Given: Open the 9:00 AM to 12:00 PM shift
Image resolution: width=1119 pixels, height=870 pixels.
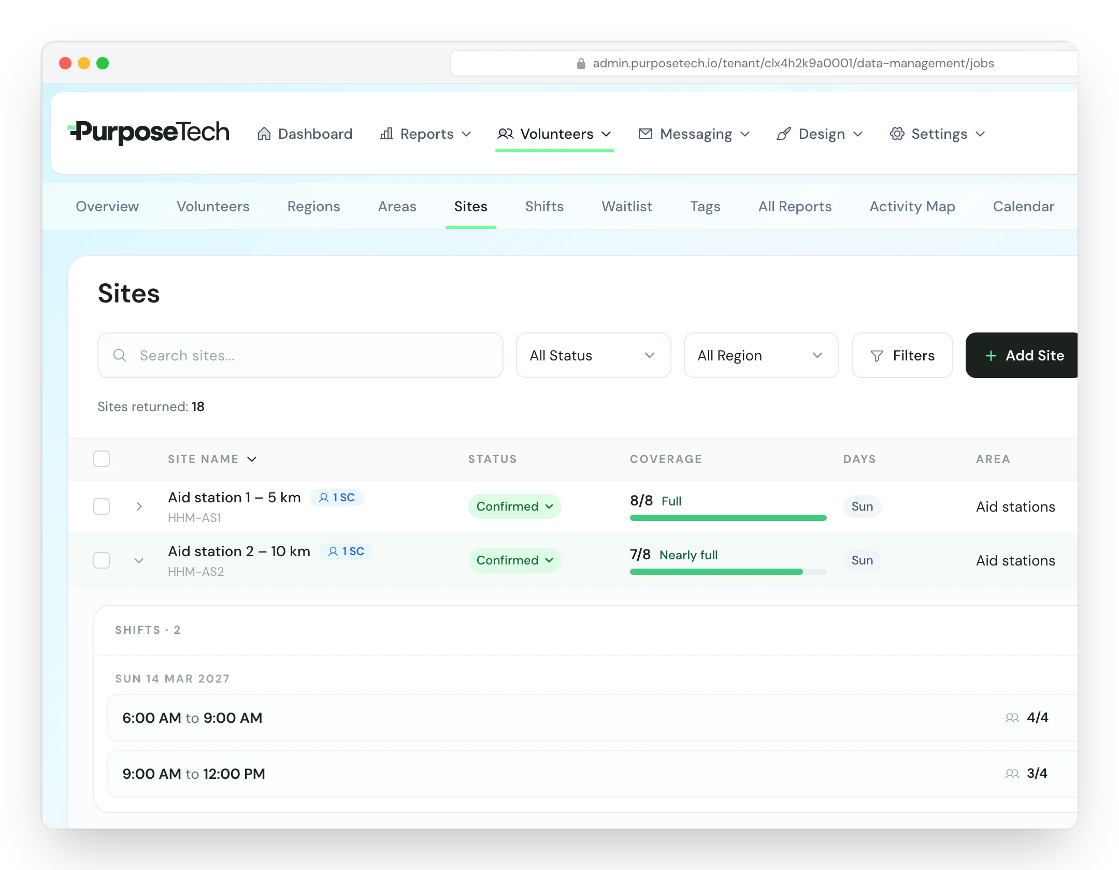Looking at the screenshot, I should (x=592, y=774).
